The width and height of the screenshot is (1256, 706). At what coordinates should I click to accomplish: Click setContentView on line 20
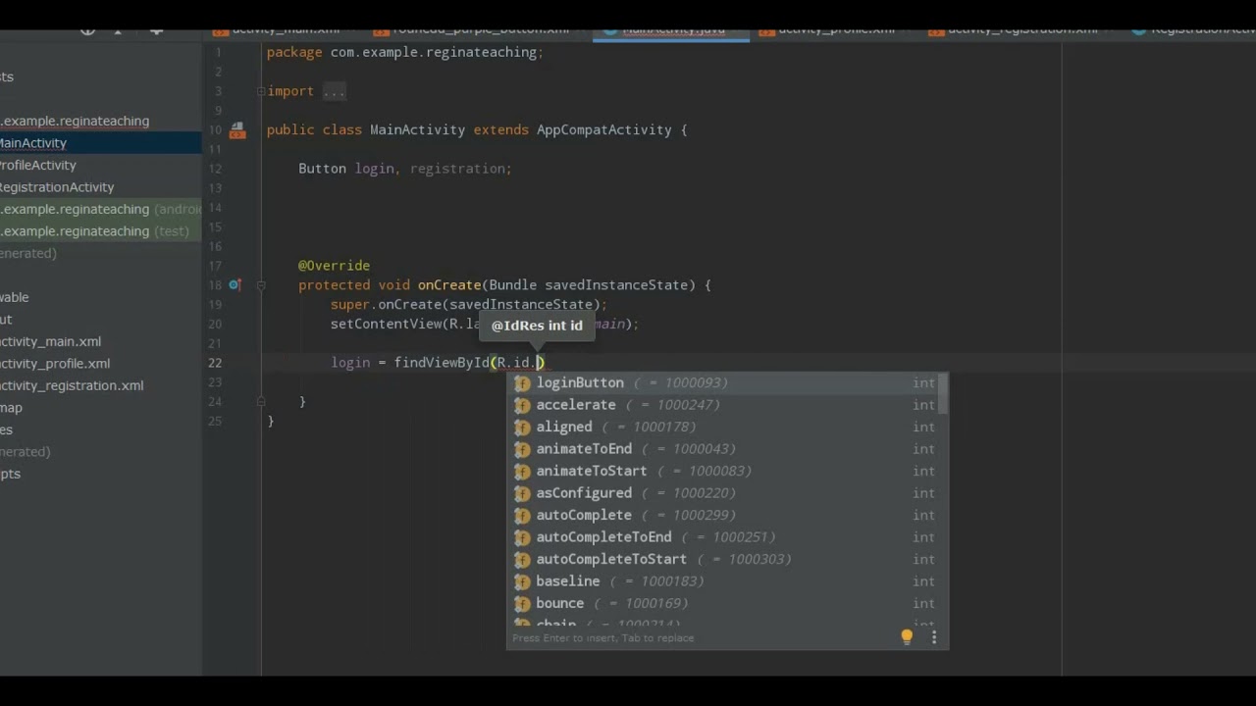(x=386, y=324)
